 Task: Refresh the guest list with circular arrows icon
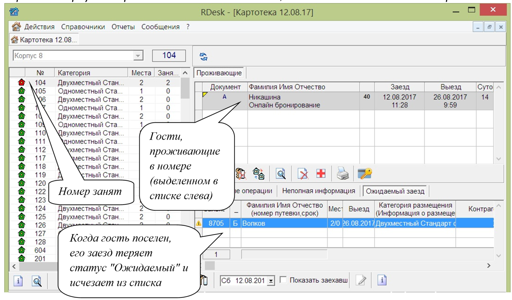tap(203, 56)
